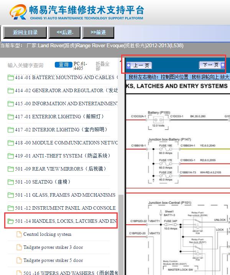Click MASTER LOCK SW label
230x275 pixels.
(180, 270)
